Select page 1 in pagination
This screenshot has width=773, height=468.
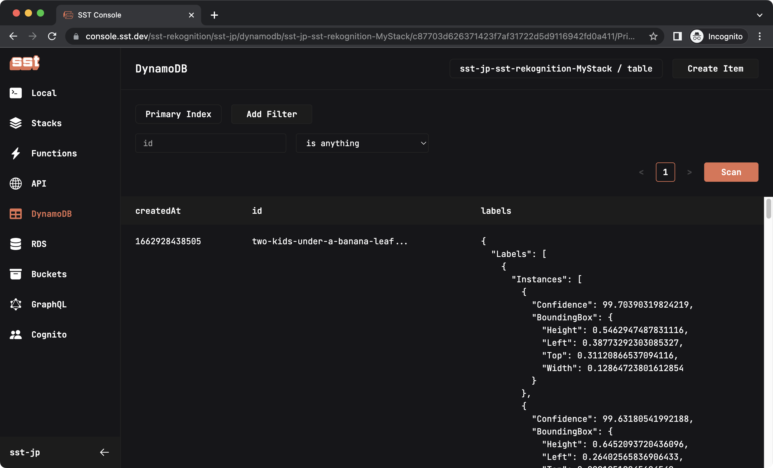tap(666, 172)
